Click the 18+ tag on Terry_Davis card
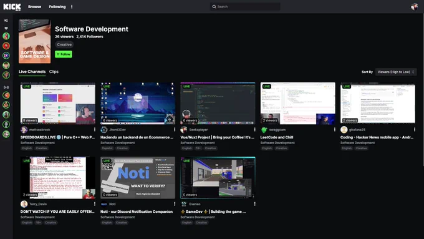This screenshot has width=424, height=239. (38, 223)
